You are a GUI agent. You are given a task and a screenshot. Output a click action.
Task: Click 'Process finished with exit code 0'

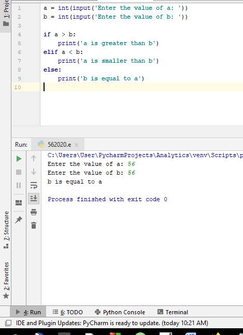coord(107,199)
